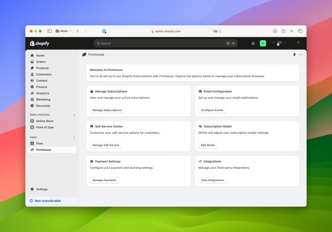Show Safari downloads
This screenshot has width=332, height=232.
pyautogui.click(x=275, y=31)
